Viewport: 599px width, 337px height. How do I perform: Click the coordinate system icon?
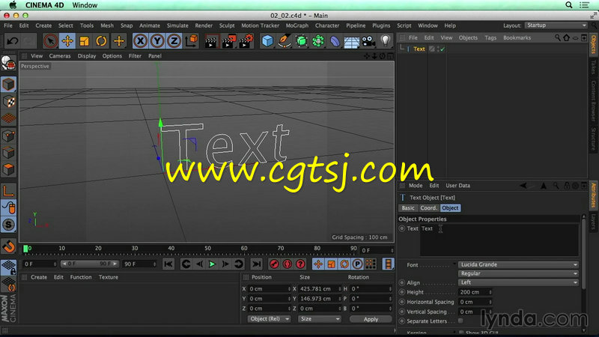point(192,41)
